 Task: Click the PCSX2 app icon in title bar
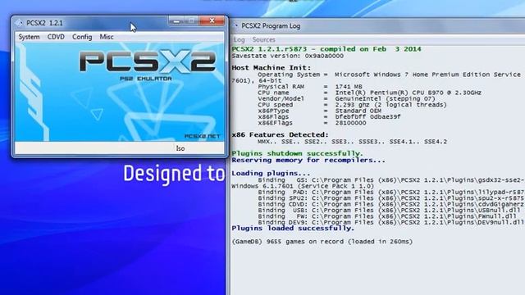click(20, 23)
